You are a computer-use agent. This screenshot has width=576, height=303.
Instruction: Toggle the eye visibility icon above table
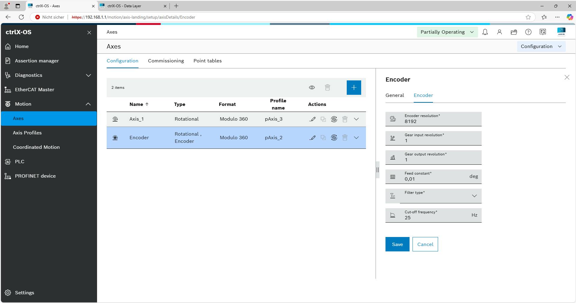312,88
